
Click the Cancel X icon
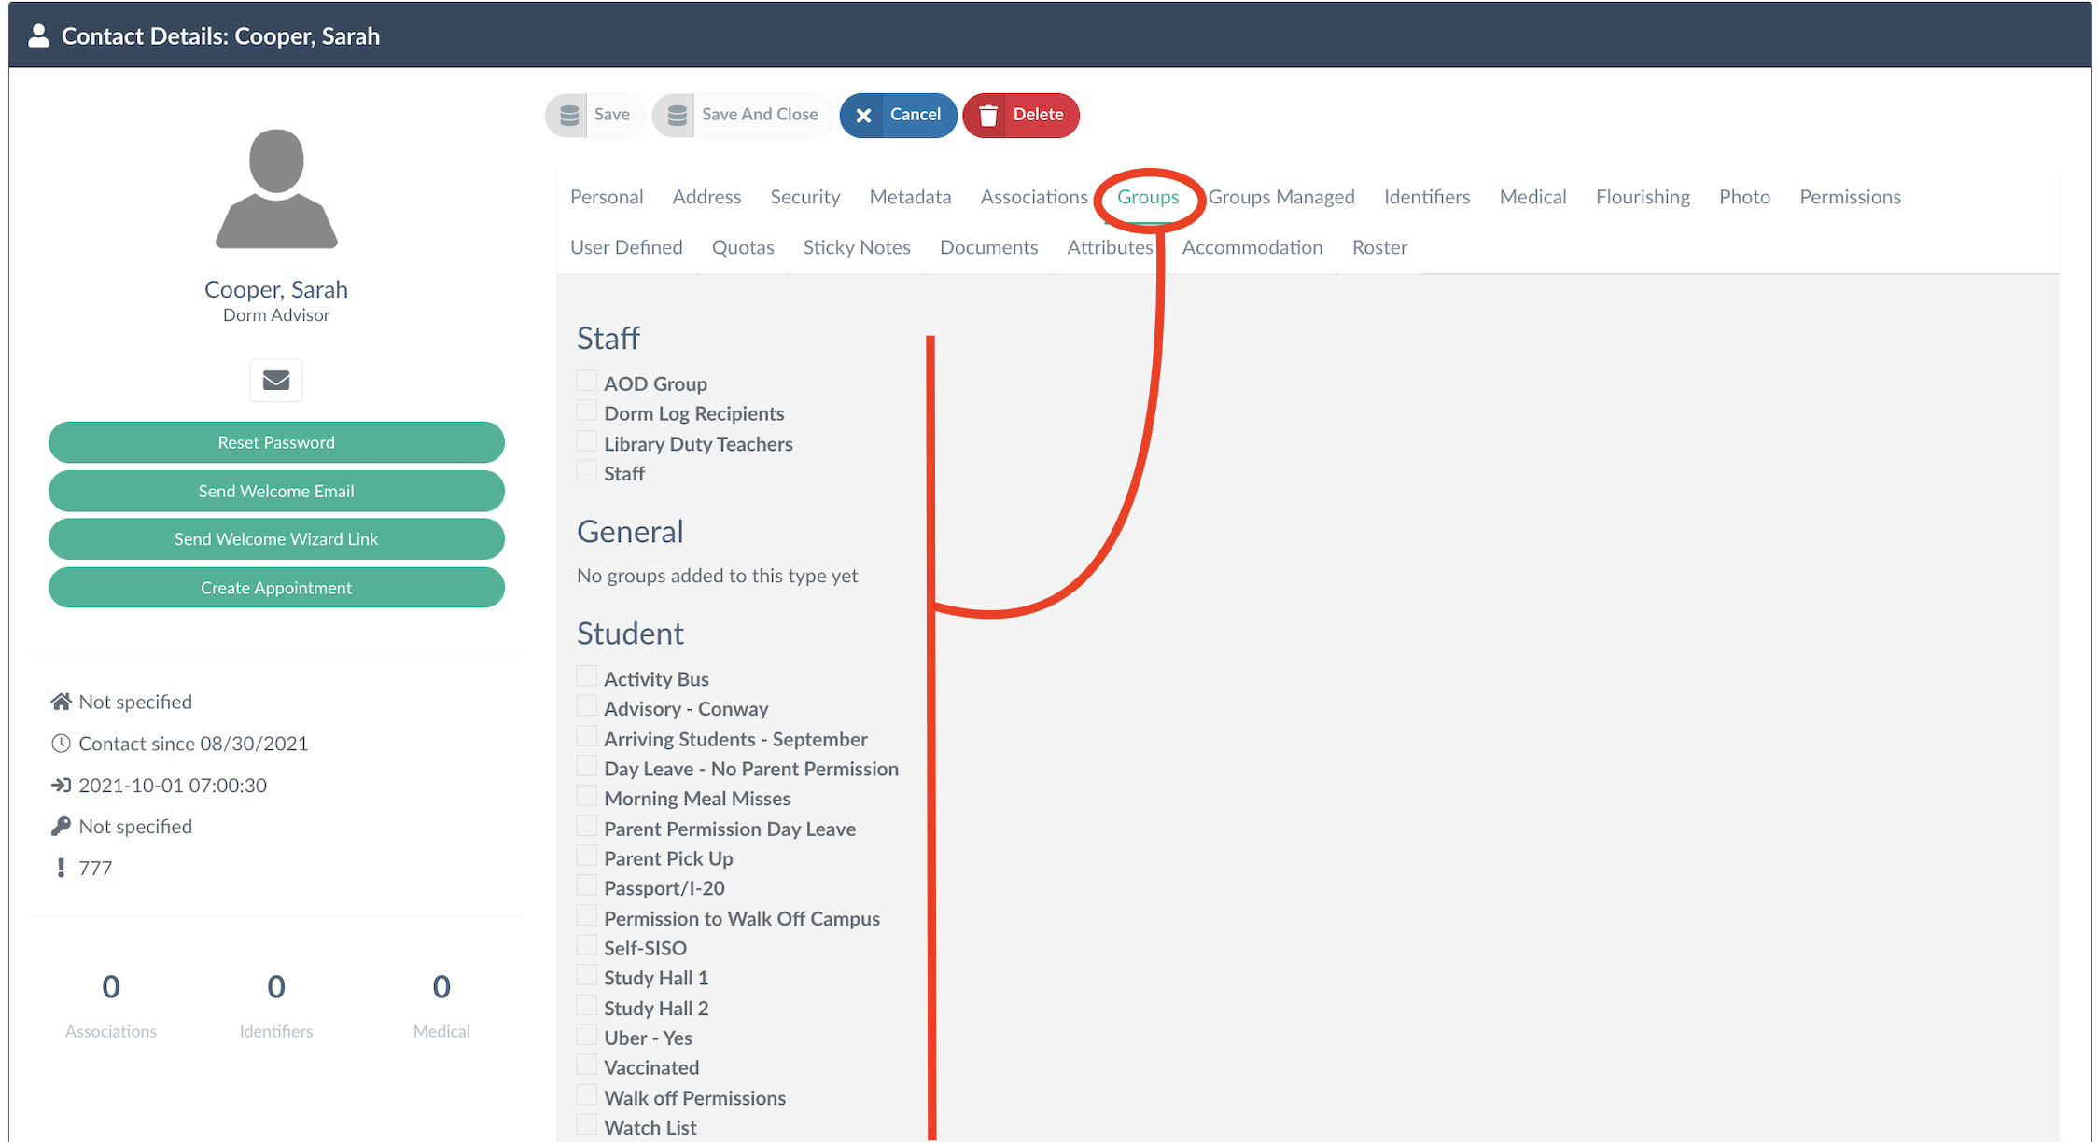point(863,115)
